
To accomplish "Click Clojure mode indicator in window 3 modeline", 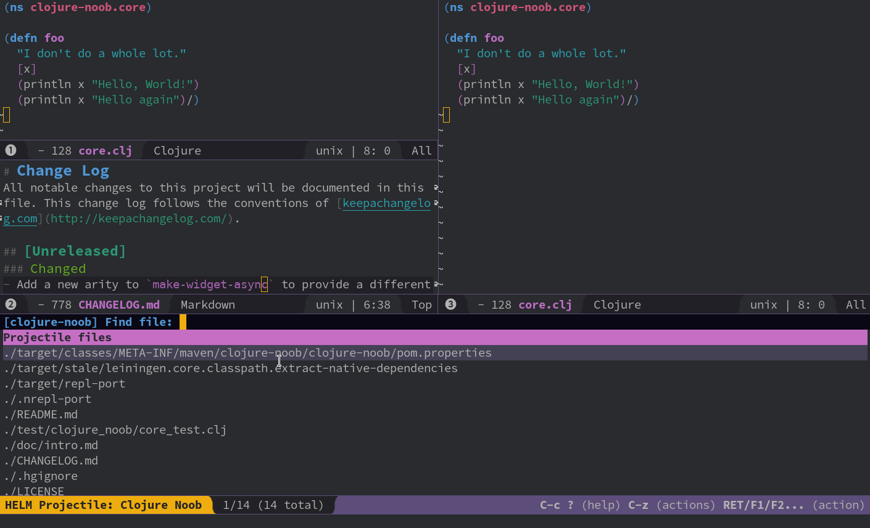I will coord(617,305).
